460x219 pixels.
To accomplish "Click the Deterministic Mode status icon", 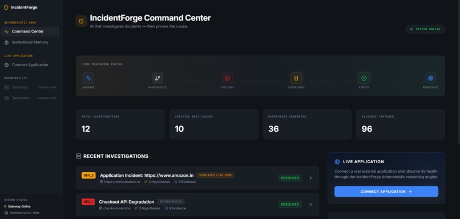I will click(x=6, y=213).
